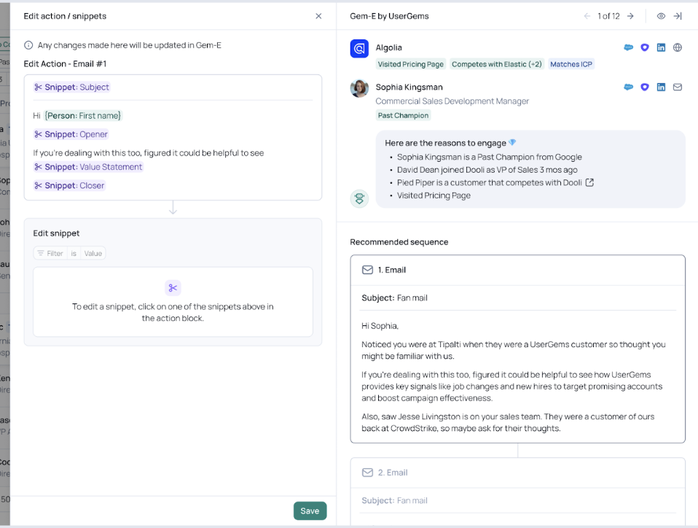The image size is (698, 528).
Task: Click the Commercial Sales Development Manager title
Action: [452, 101]
